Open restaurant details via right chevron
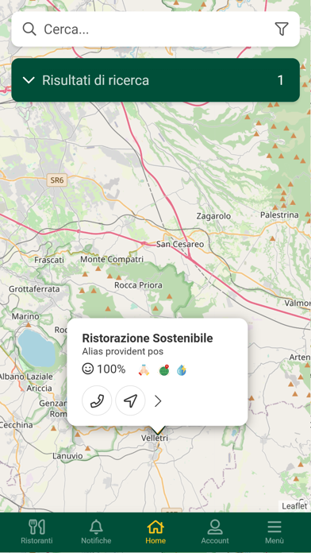 click(x=158, y=401)
